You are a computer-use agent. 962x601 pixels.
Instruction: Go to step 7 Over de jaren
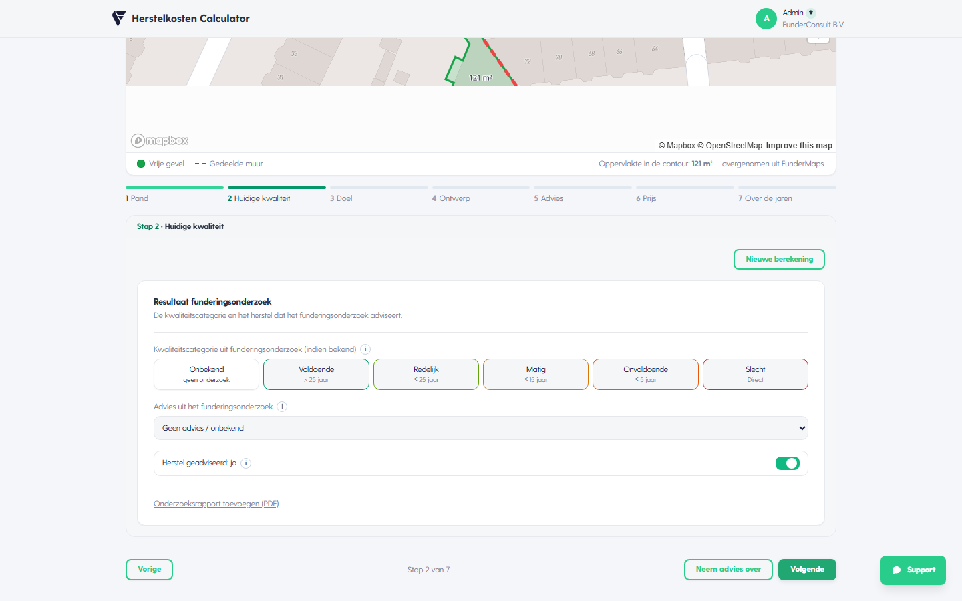pos(787,194)
